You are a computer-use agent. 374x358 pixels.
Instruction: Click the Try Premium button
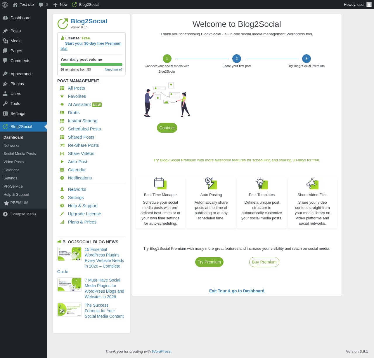209,262
